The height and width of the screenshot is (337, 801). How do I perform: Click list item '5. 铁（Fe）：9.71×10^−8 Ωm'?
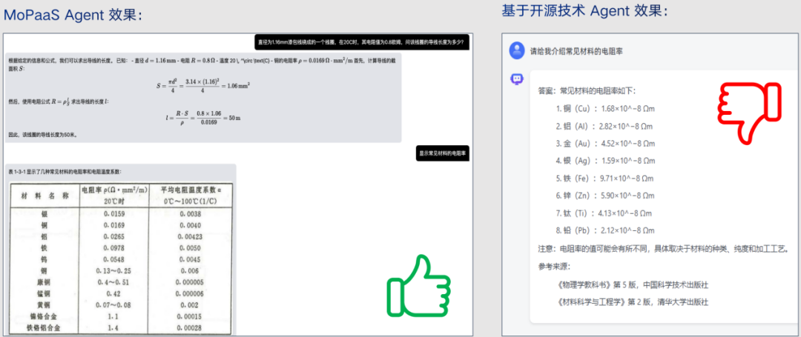click(x=605, y=178)
